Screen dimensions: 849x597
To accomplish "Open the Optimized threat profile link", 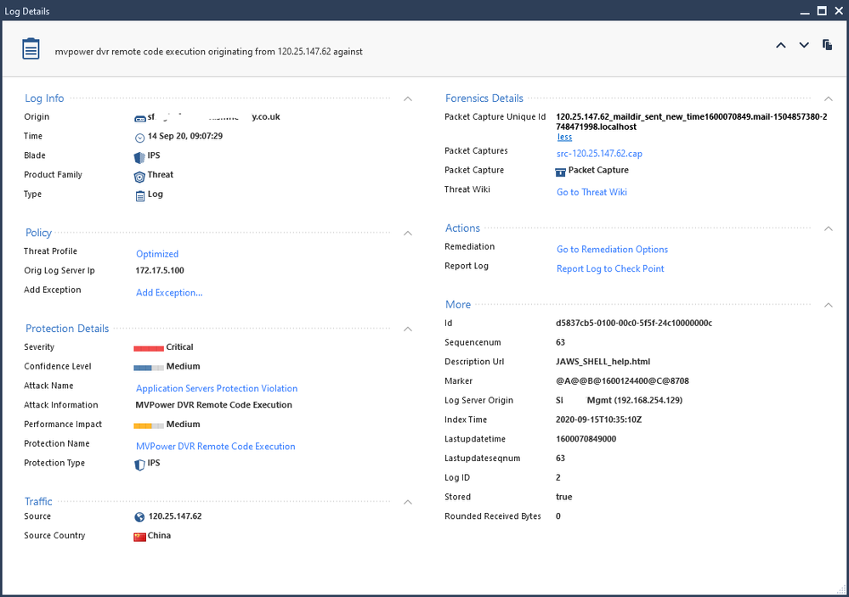I will coord(157,254).
